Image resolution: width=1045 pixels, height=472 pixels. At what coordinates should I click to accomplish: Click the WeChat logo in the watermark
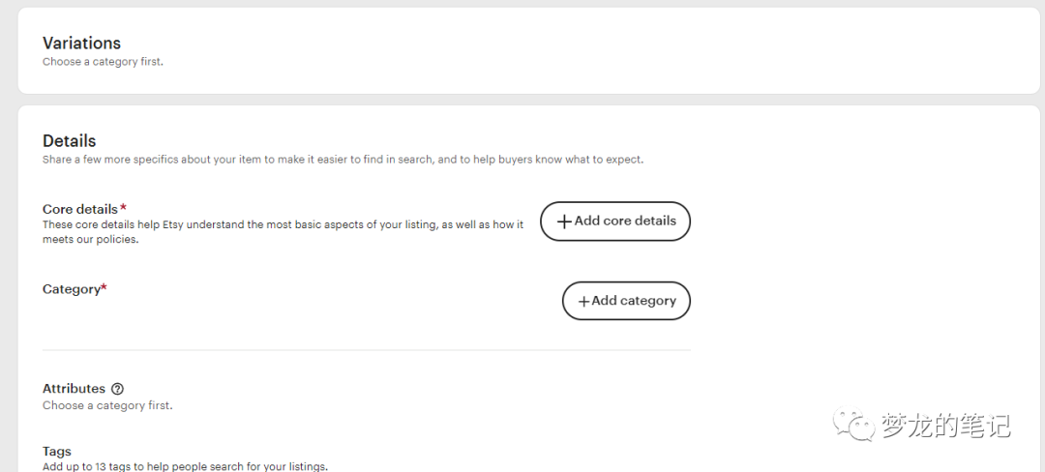point(856,424)
